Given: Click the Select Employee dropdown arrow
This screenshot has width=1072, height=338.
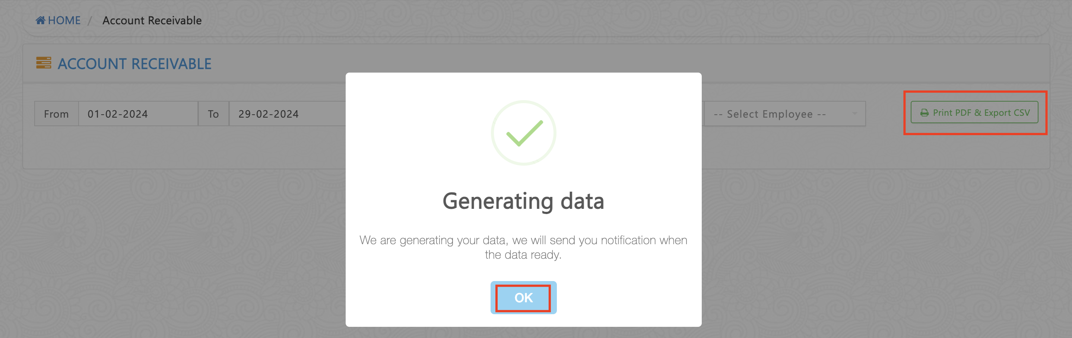Looking at the screenshot, I should tap(854, 114).
